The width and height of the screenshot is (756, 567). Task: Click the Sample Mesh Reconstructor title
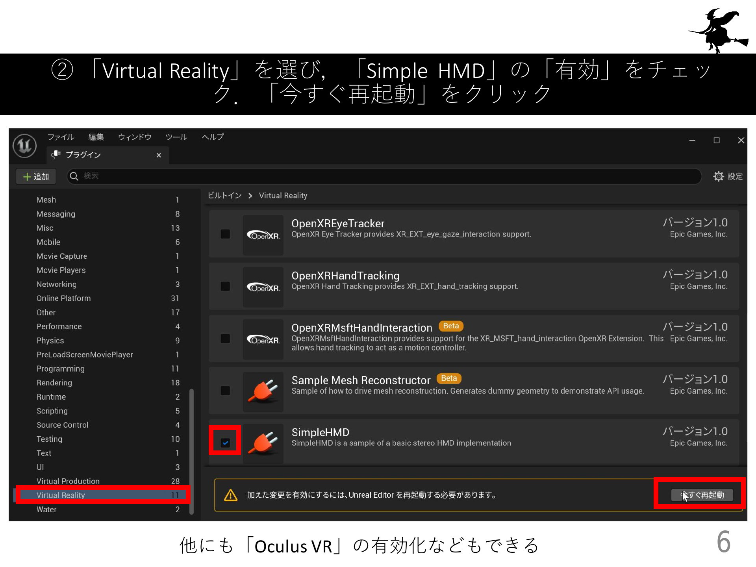[361, 380]
